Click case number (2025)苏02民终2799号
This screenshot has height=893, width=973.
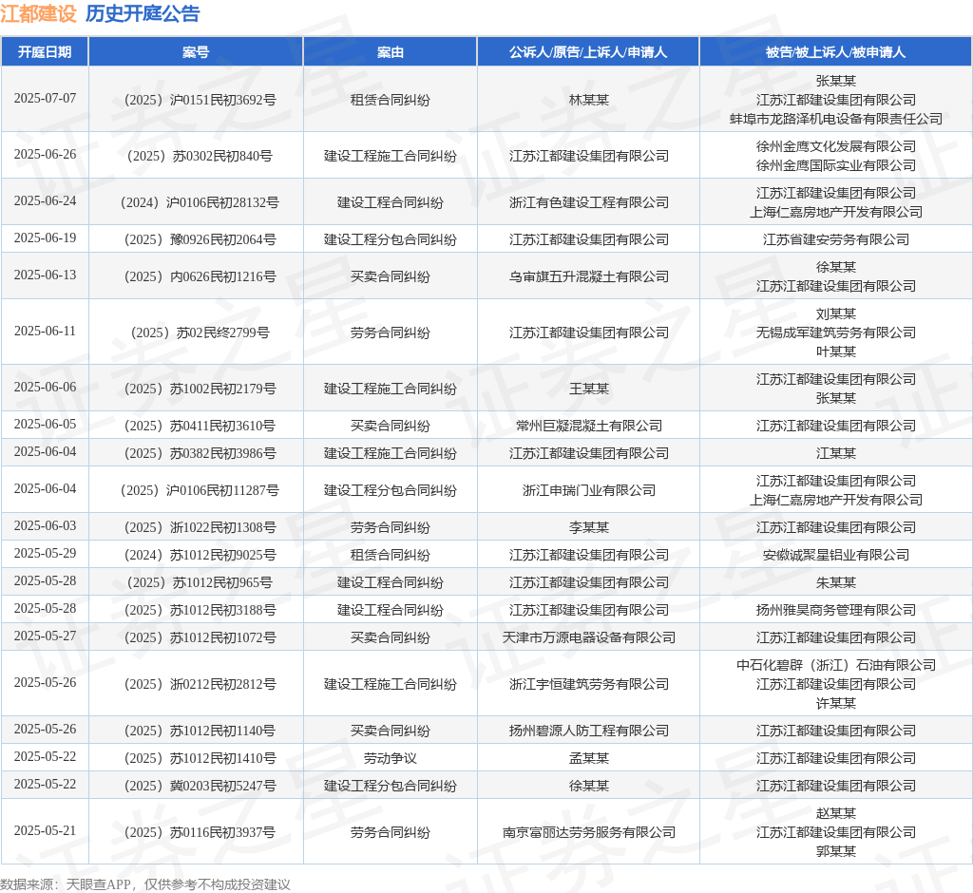(x=200, y=332)
